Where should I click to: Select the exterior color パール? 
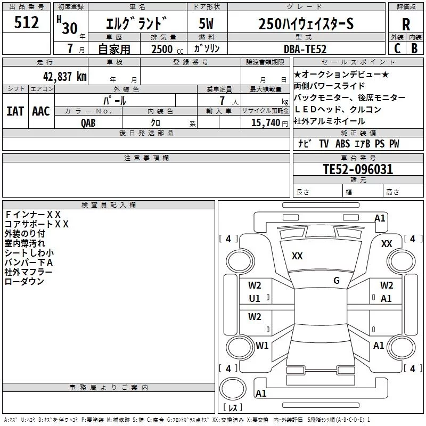[x=114, y=101]
